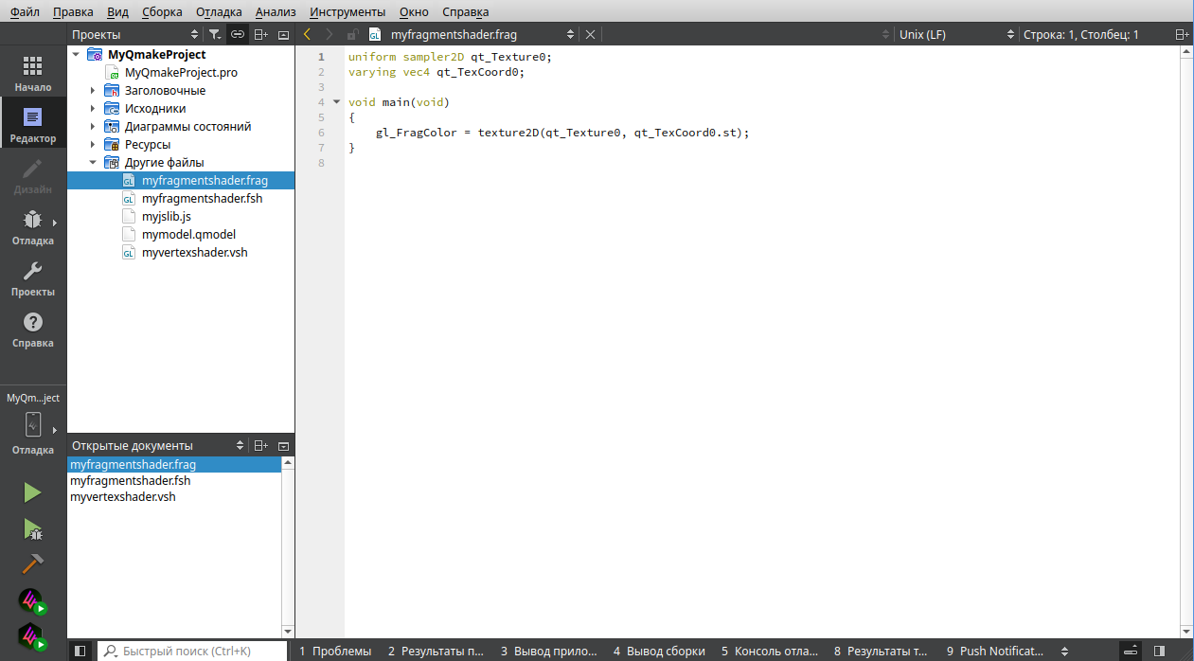
Task: Toggle the left sidebar visibility
Action: click(x=80, y=651)
